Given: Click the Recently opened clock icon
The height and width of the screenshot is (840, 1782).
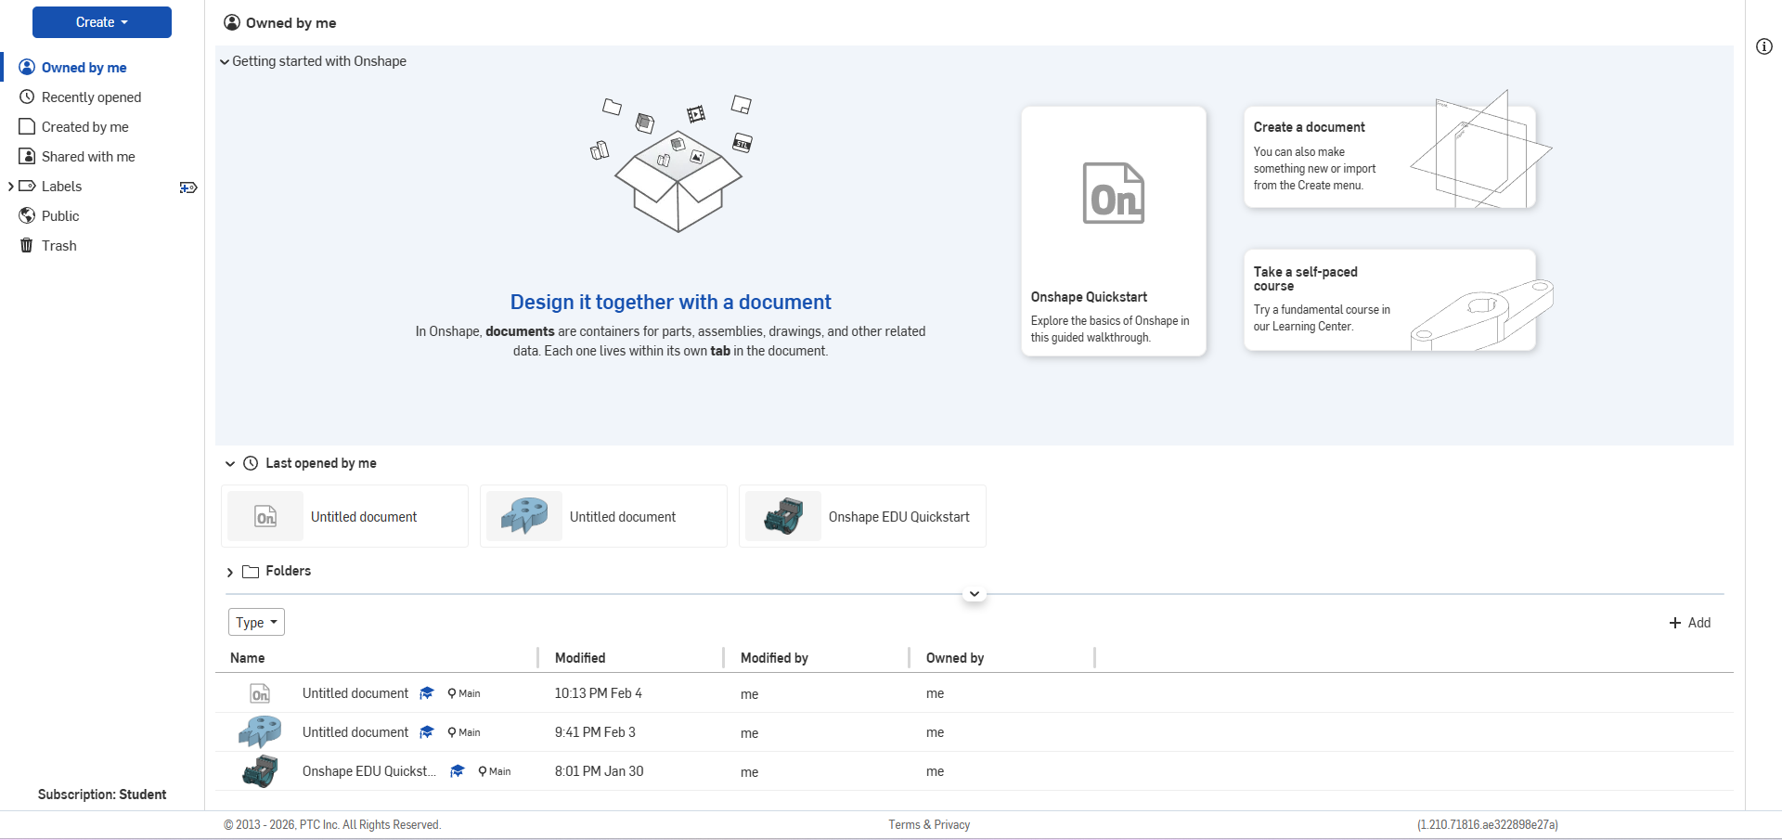Looking at the screenshot, I should tap(27, 97).
